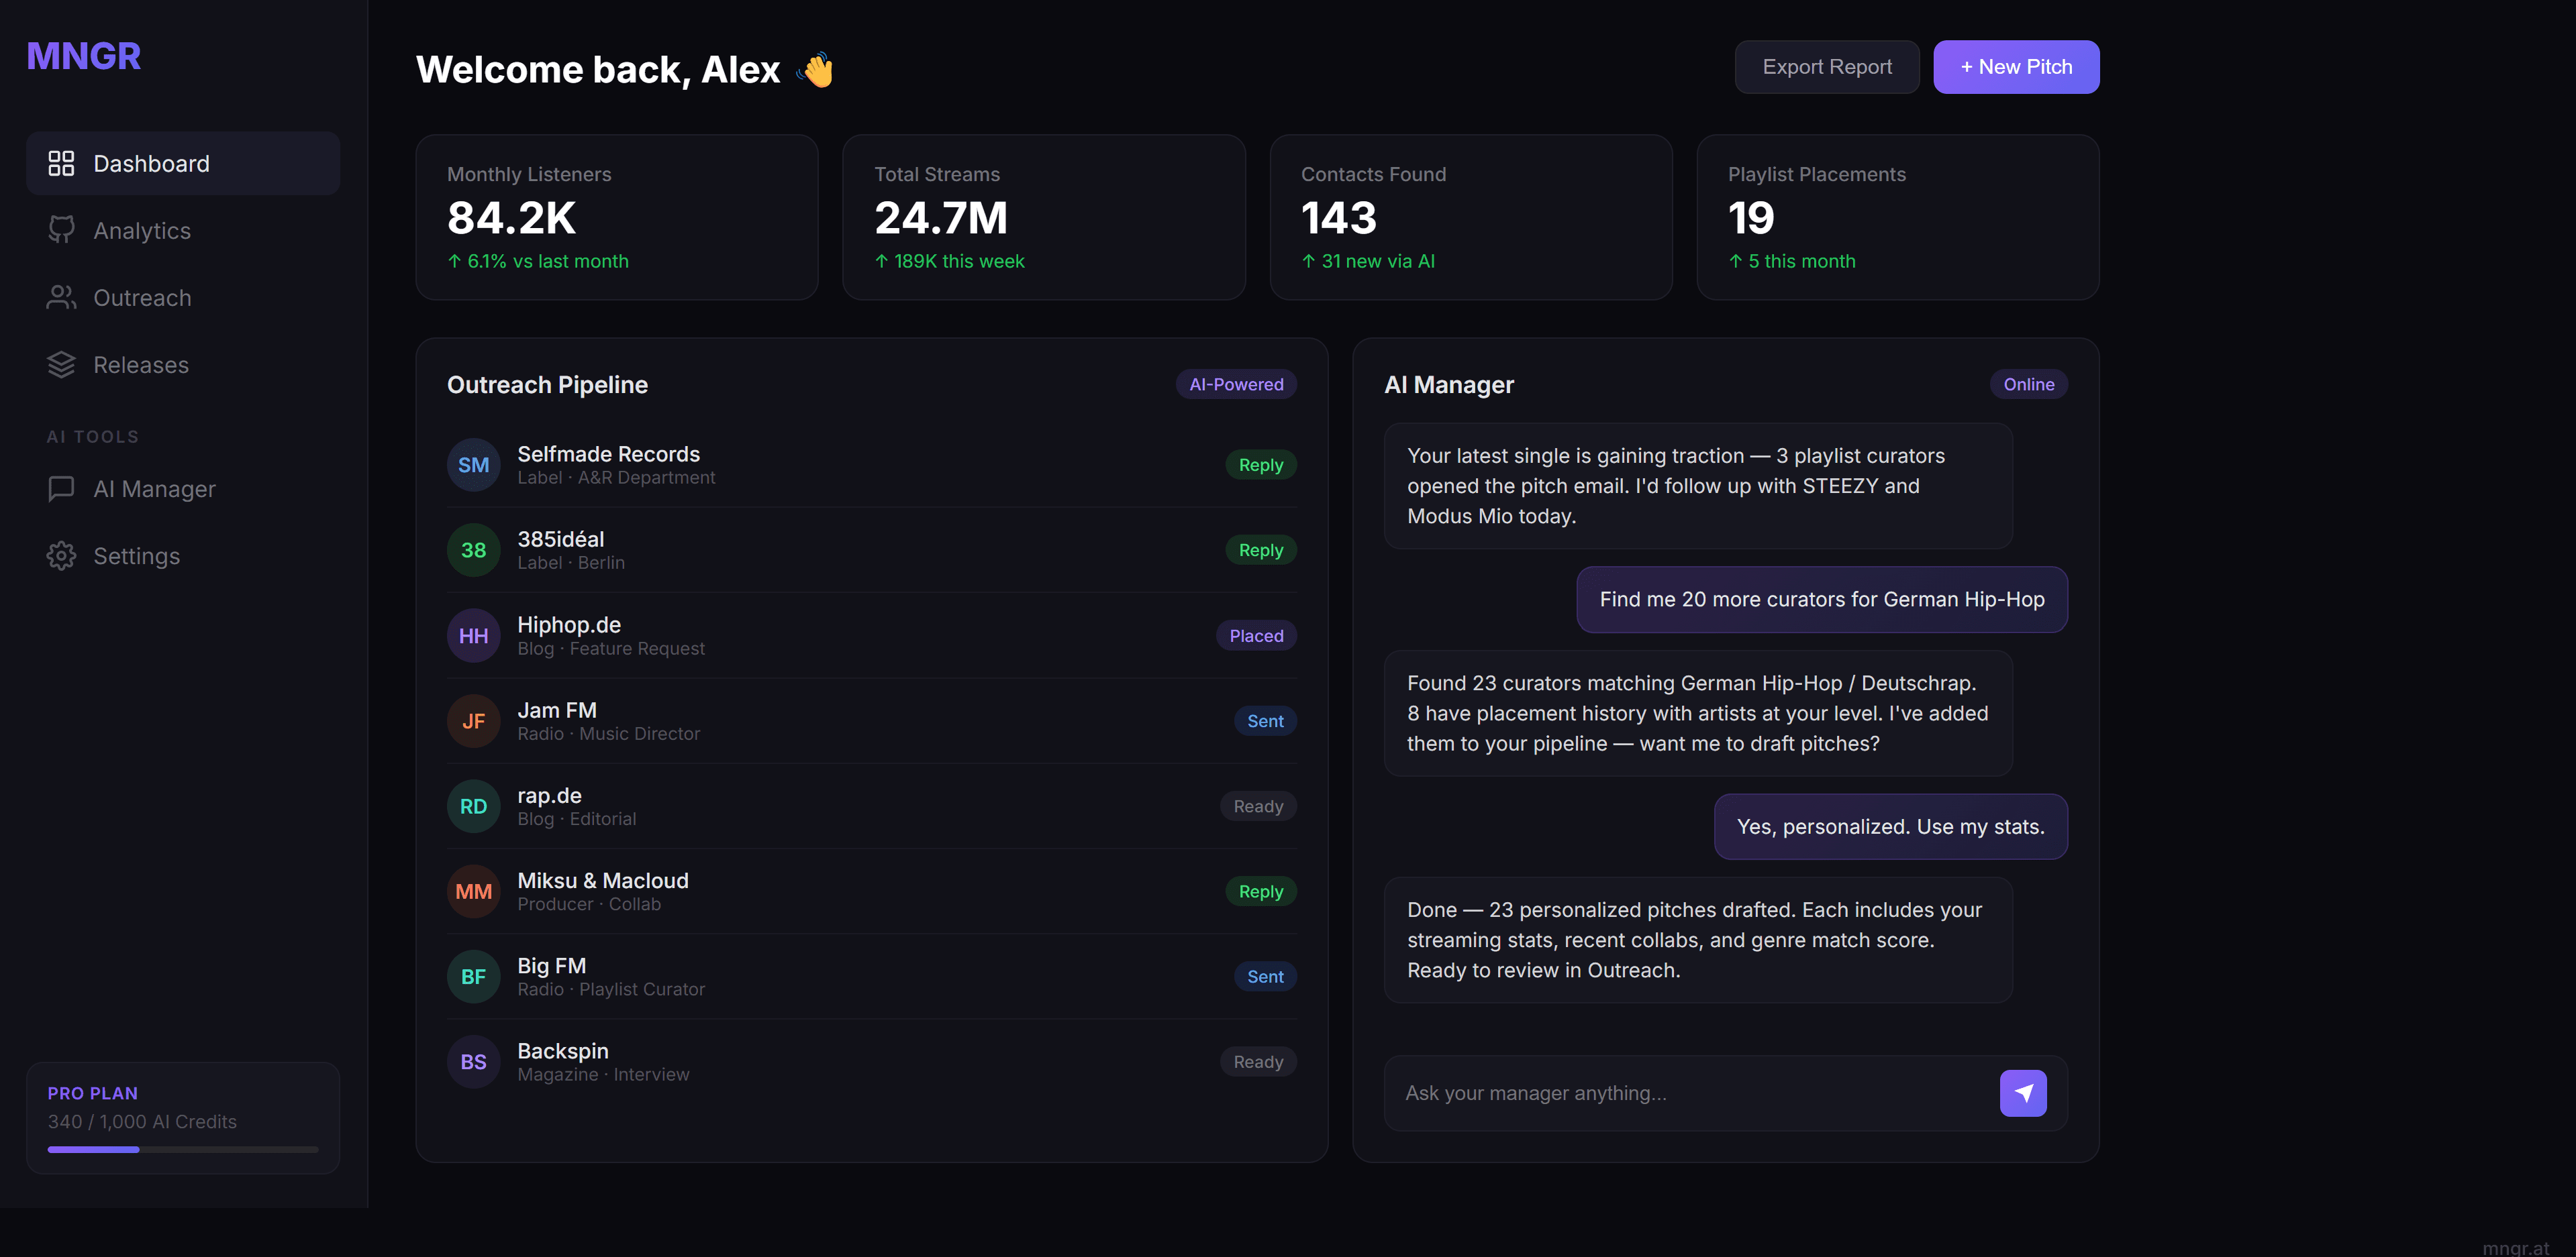
Task: Select the Releases stack icon
Action: tap(61, 364)
